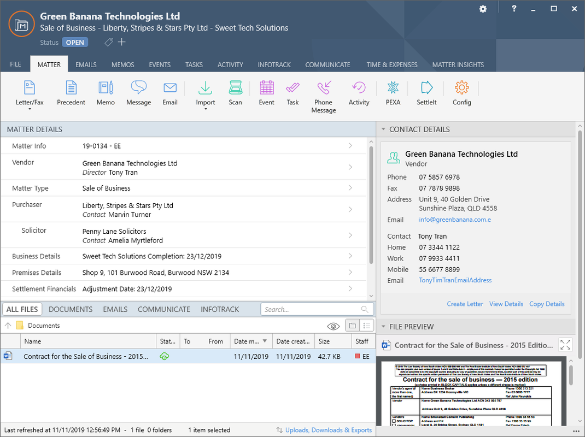Open the Settleit tool

[426, 93]
